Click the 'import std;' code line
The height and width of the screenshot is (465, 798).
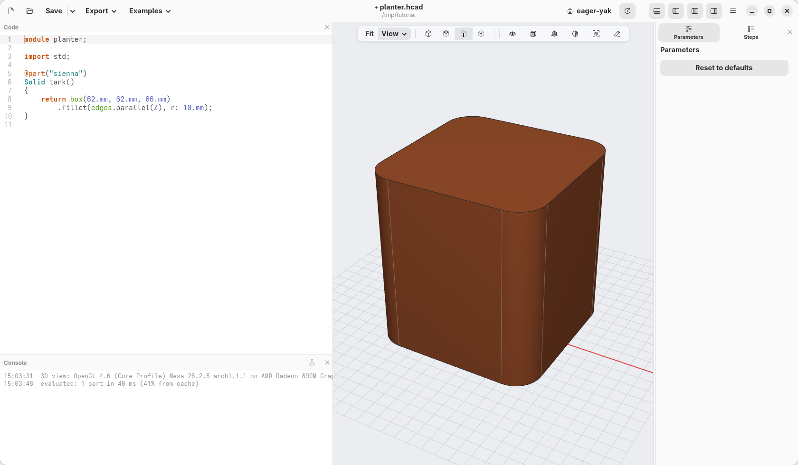click(x=47, y=56)
